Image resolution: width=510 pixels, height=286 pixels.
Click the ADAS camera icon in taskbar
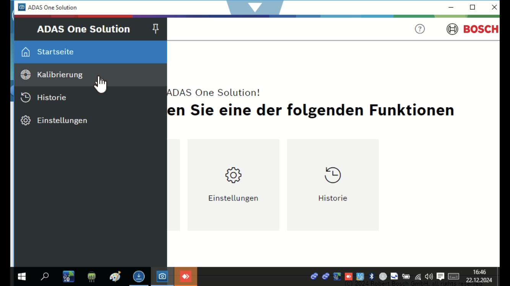162,276
